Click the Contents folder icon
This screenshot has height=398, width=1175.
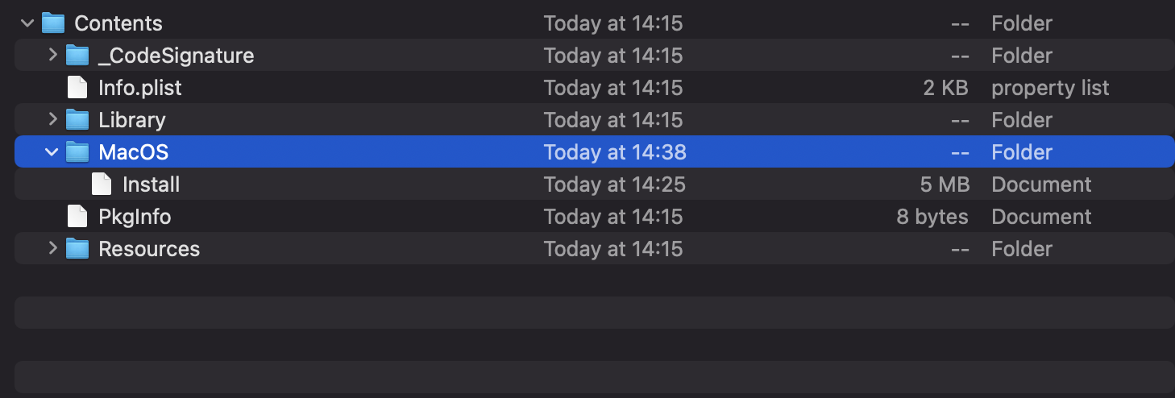pyautogui.click(x=53, y=23)
